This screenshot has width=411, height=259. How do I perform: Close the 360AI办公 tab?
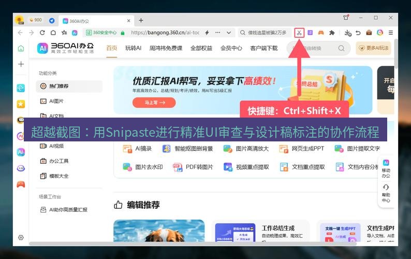pyautogui.click(x=129, y=21)
